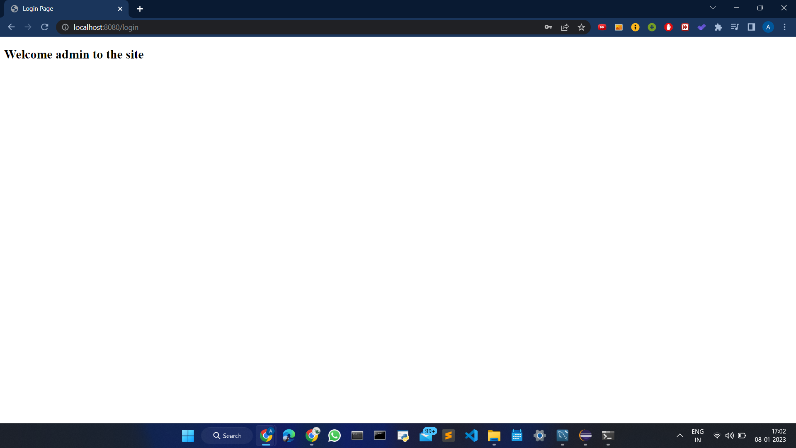Open the media playlist controls icon
796x448 pixels.
(735, 27)
